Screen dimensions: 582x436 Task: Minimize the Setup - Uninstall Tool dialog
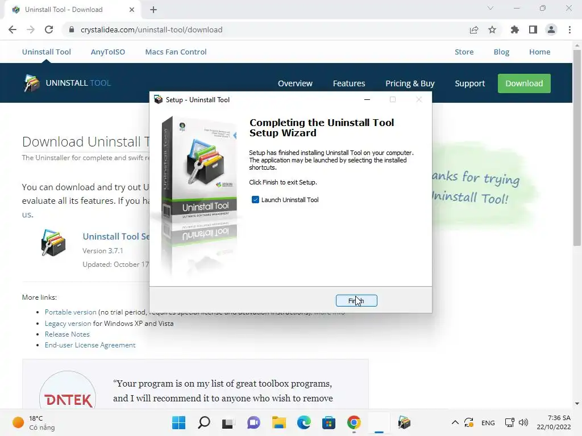(367, 99)
